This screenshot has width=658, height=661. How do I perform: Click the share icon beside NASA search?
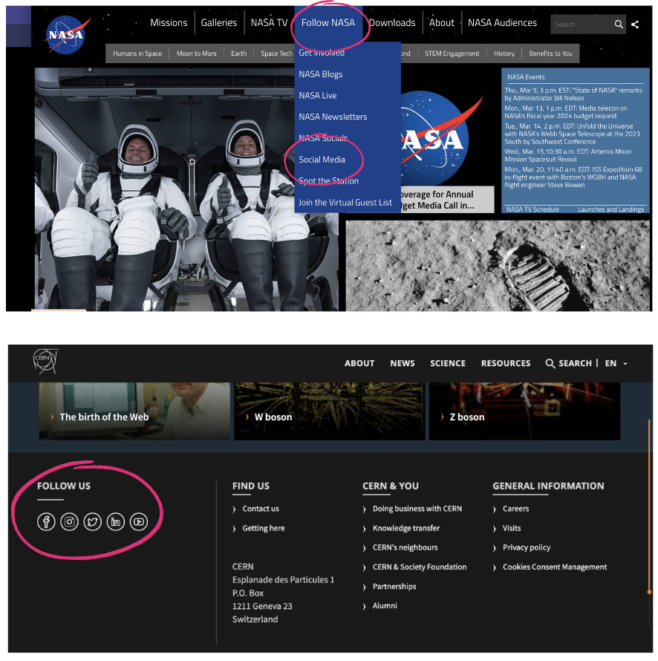[635, 25]
